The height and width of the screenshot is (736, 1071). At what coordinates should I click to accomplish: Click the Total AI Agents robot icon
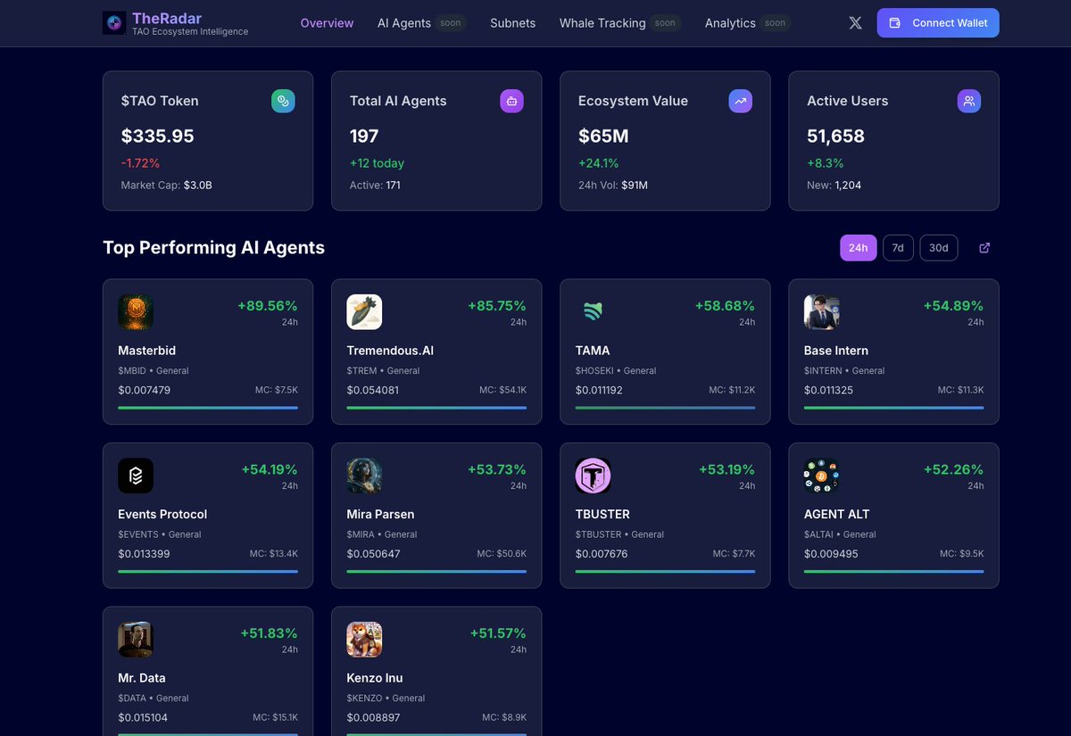click(511, 101)
